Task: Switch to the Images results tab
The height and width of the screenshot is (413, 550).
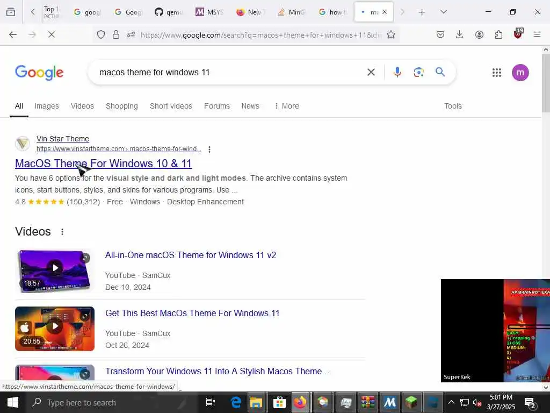Action: click(47, 106)
